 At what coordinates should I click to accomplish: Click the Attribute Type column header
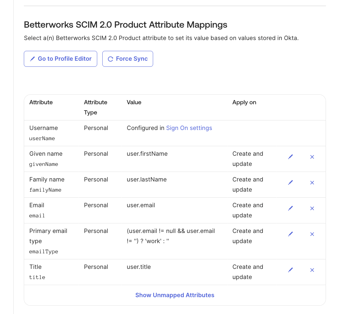[96, 107]
